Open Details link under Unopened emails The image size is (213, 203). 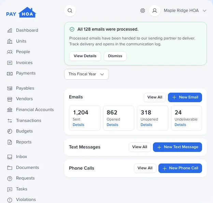pyautogui.click(x=146, y=125)
